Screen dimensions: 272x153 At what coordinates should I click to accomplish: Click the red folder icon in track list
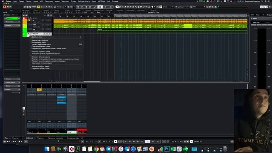pyautogui.click(x=24, y=18)
